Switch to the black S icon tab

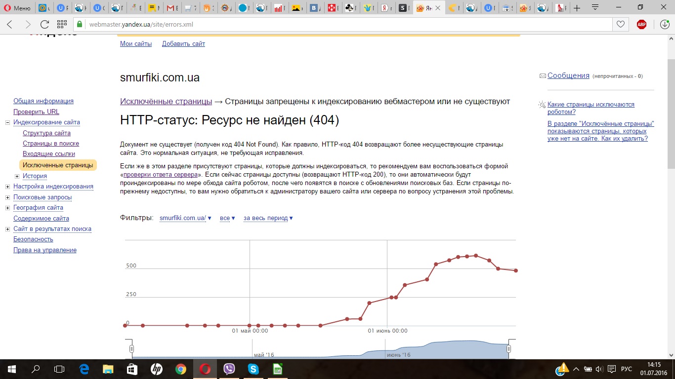coord(404,8)
